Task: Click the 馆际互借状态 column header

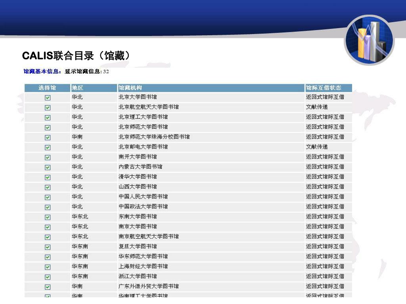Action: (329, 88)
